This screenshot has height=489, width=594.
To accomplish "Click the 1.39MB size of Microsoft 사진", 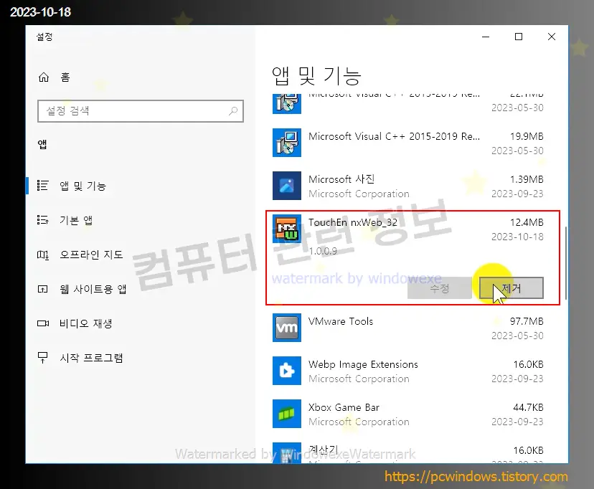I will 527,179.
